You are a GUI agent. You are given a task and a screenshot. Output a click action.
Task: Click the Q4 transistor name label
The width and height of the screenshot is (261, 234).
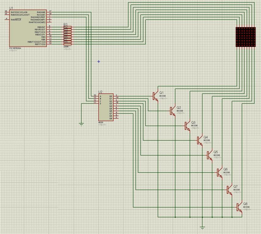206,137
